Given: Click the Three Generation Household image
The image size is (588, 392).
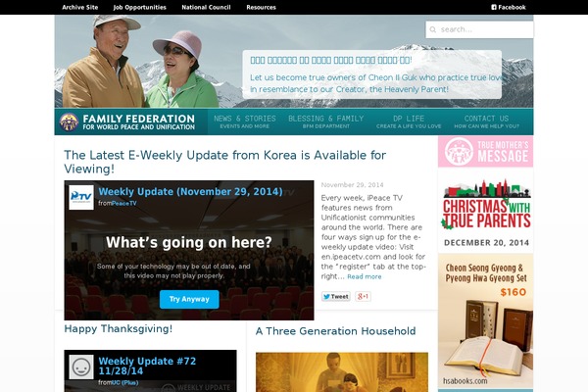Looking at the screenshot, I should [342, 372].
